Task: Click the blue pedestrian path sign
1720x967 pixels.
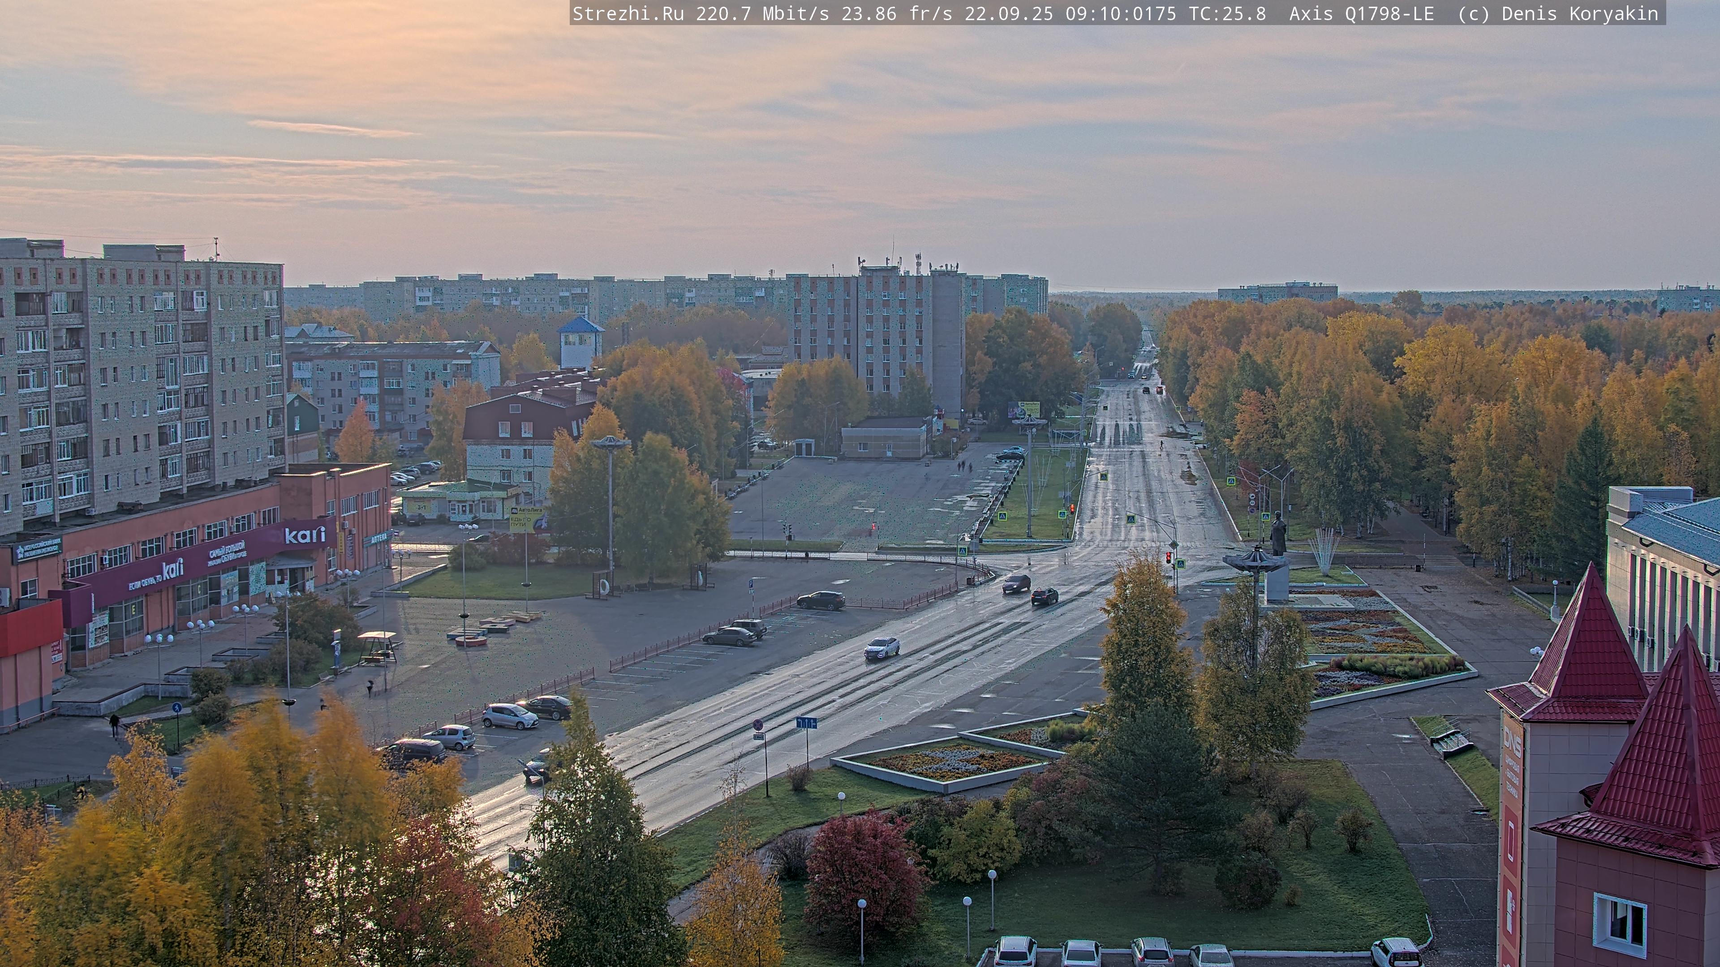Action: tap(176, 707)
